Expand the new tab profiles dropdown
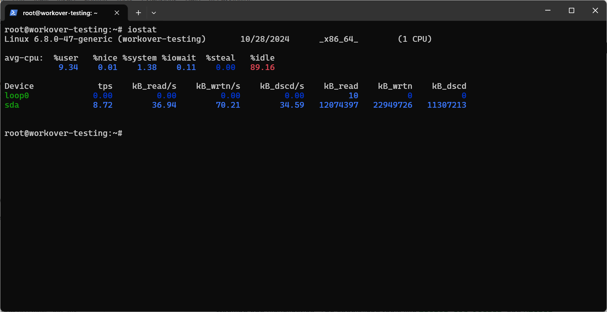 (x=154, y=13)
